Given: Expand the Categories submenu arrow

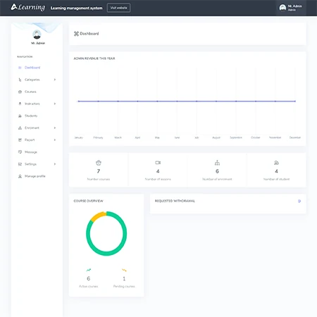Looking at the screenshot, I should tap(55, 80).
